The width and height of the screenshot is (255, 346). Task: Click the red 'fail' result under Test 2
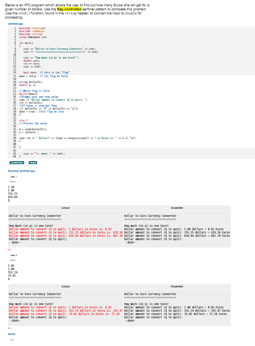[x=10, y=328]
